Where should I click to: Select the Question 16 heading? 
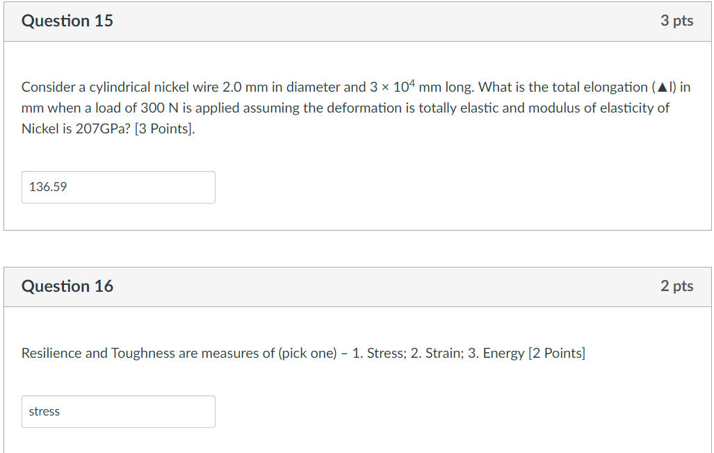(67, 286)
